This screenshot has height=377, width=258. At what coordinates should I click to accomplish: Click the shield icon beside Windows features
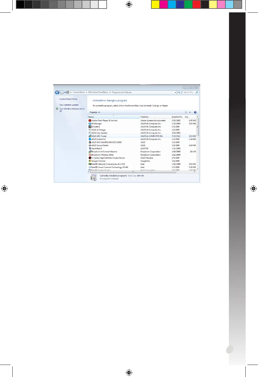click(57, 109)
